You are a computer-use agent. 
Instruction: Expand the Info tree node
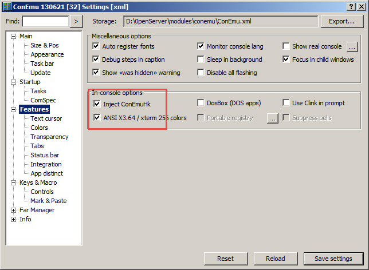tap(14, 219)
